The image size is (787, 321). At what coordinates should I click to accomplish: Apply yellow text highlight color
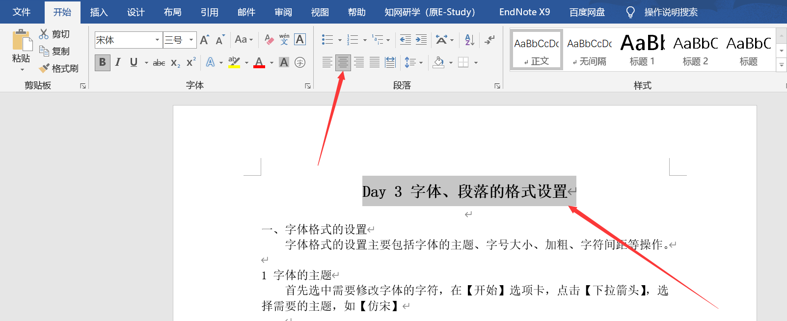click(x=234, y=62)
